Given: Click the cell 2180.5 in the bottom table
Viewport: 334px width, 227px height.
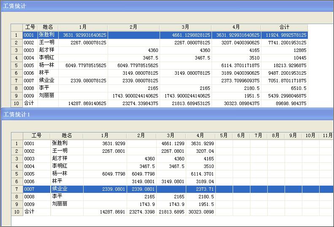Looking at the screenshot, I should (201, 197).
